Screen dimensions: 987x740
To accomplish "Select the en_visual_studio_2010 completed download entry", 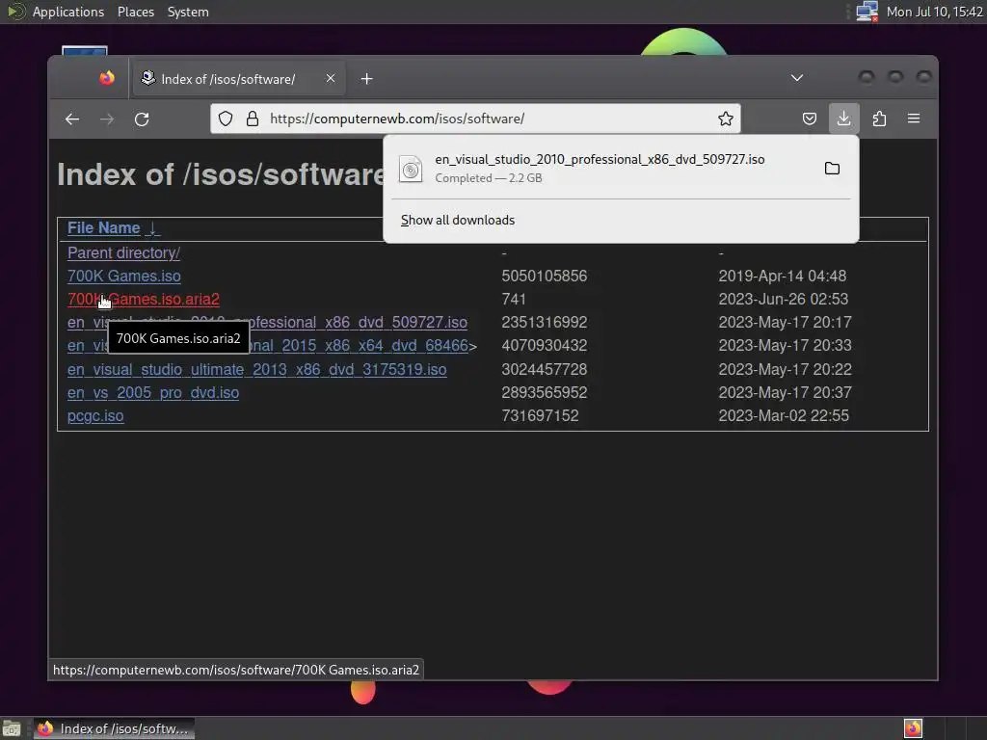I will 621,168.
